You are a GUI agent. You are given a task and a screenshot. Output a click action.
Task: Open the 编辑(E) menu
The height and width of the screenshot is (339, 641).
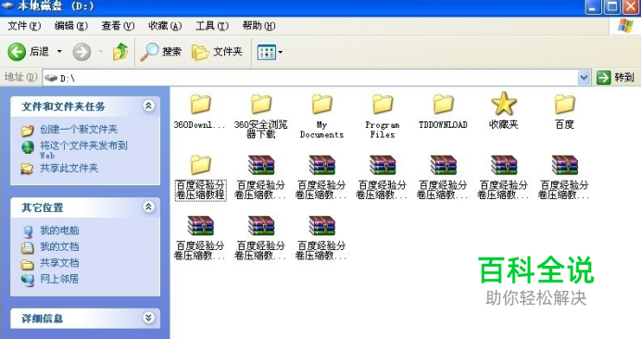[71, 26]
